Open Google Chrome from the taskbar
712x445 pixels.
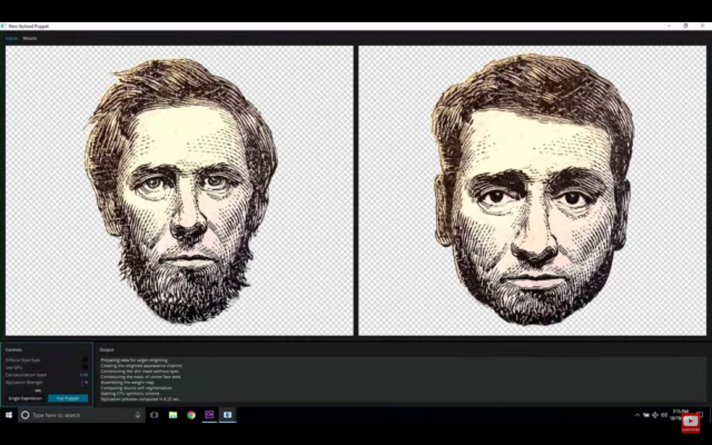coord(191,415)
